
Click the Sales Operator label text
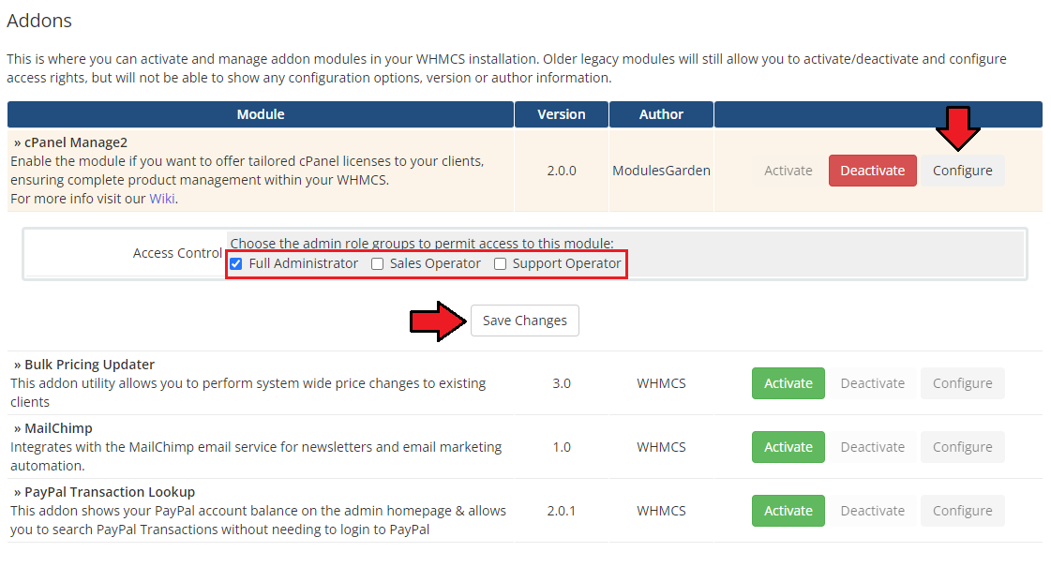(435, 263)
